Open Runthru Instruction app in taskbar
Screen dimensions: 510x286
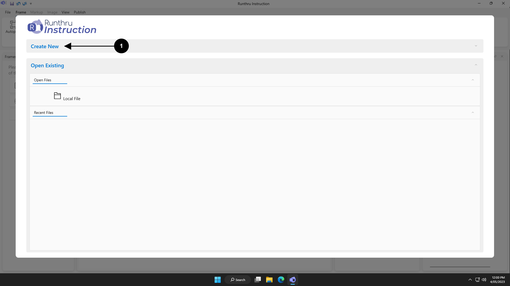(x=292, y=280)
